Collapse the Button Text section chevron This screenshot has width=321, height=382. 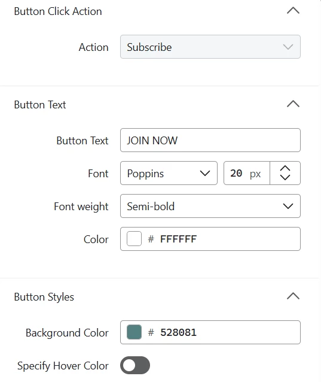[293, 104]
